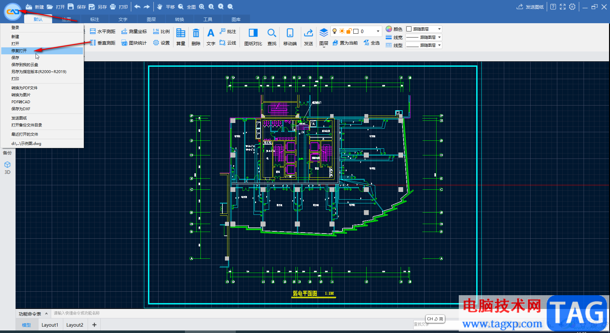Switch to the 标注 ribbon tab

tap(95, 19)
